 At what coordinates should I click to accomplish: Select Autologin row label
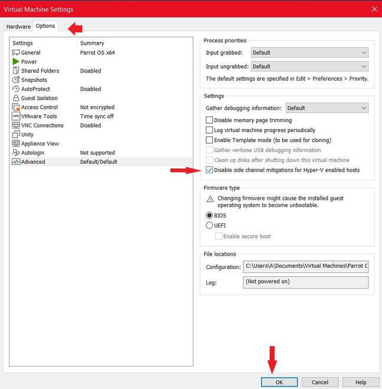(x=32, y=153)
